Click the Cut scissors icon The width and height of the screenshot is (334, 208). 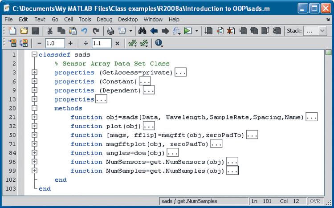[50, 31]
